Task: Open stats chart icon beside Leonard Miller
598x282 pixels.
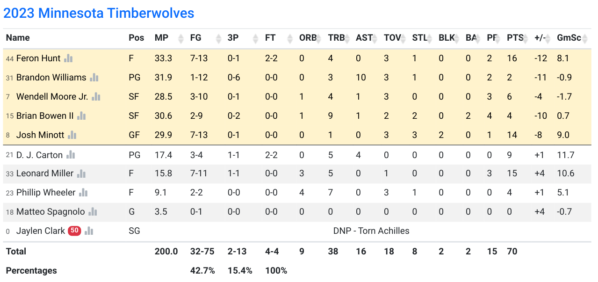Action: [81, 173]
